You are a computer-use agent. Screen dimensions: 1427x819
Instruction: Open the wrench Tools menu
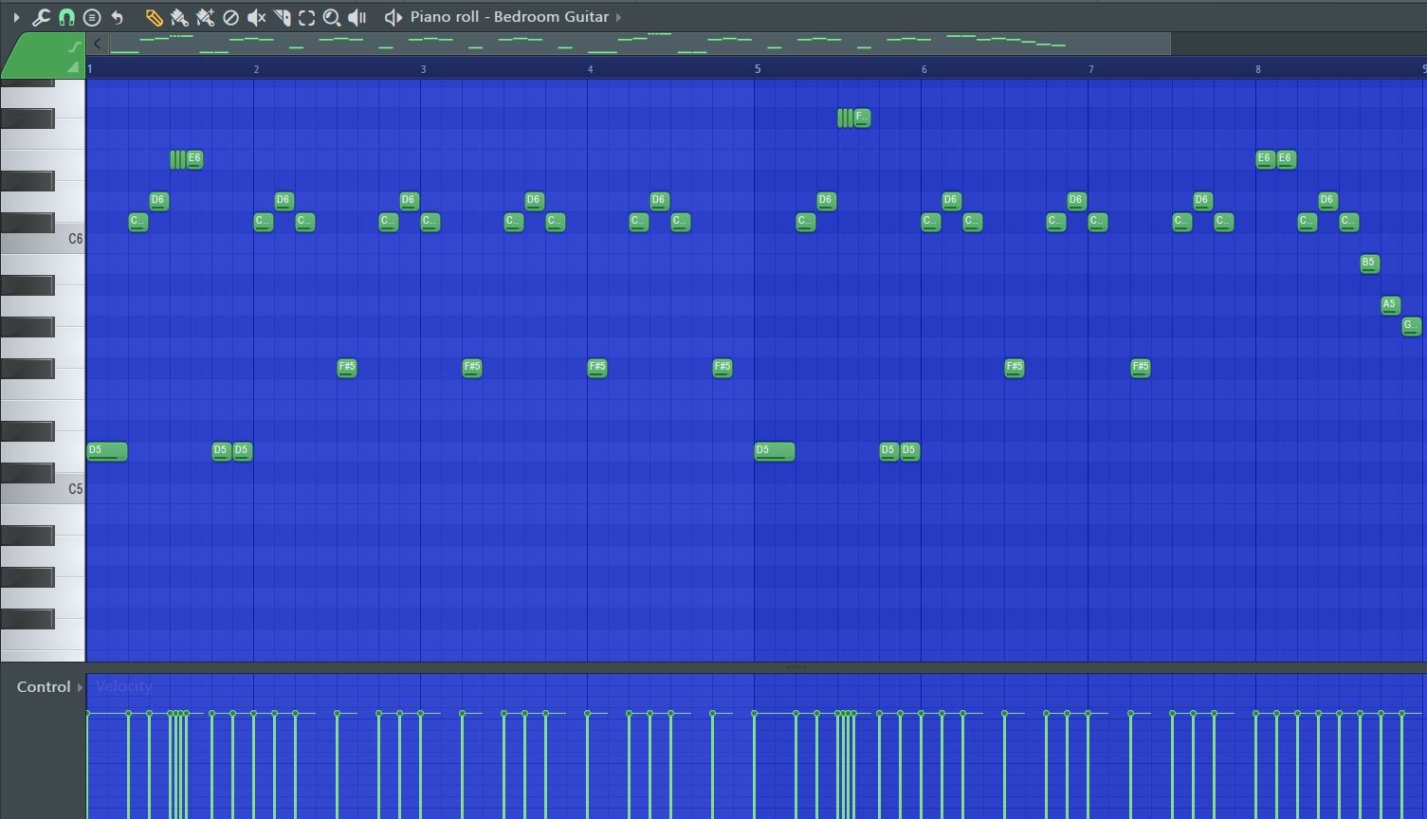[x=41, y=17]
